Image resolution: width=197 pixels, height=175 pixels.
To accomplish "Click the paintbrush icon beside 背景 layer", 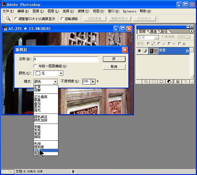I will 145,51.
